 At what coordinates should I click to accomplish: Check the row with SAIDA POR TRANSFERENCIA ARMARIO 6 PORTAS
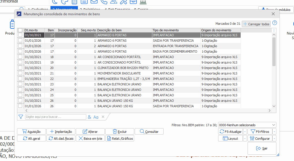coord(20,40)
